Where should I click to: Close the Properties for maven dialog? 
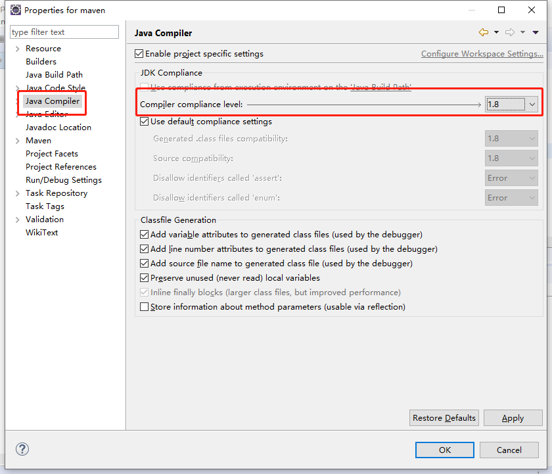pos(532,10)
